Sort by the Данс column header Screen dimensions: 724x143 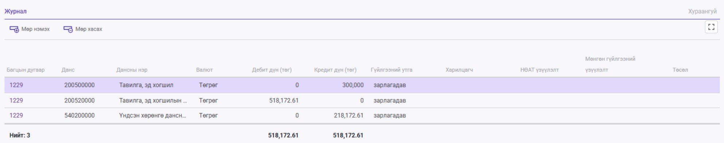tap(68, 70)
